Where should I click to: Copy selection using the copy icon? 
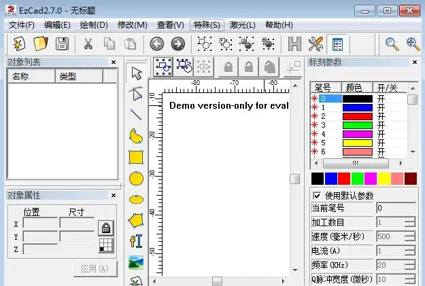tap(109, 43)
